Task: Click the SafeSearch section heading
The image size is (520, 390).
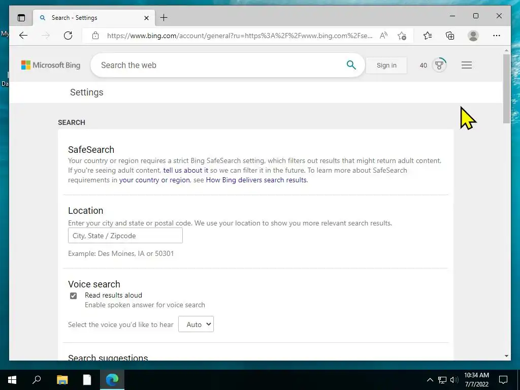Action: point(91,150)
